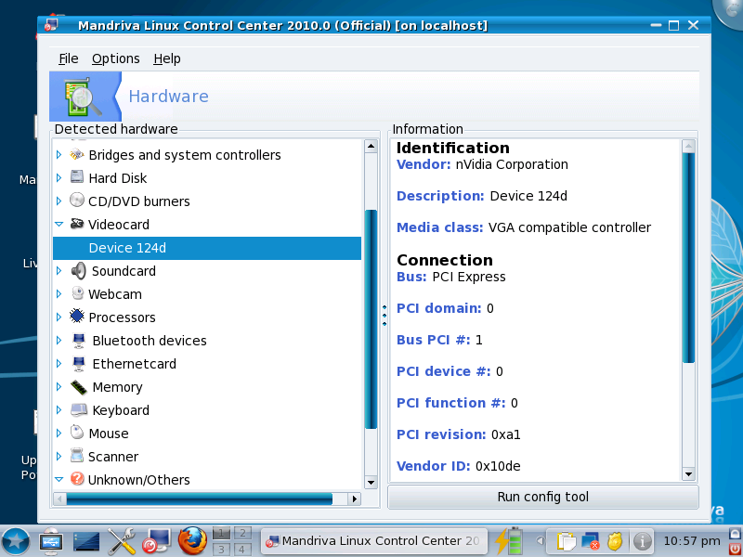Click the pane splitter handle dots
This screenshot has width=743, height=557.
click(x=385, y=316)
